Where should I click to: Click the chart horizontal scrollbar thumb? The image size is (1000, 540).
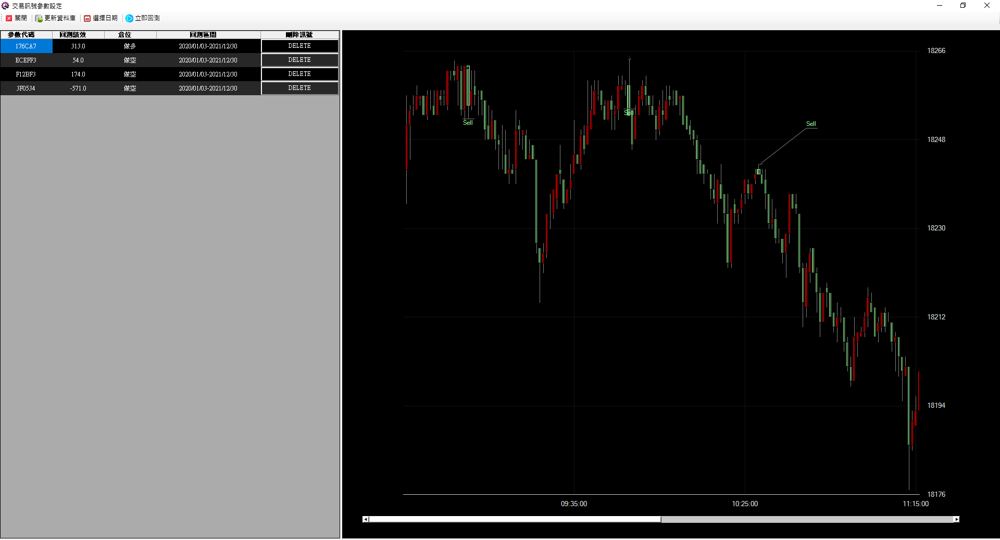pos(515,519)
